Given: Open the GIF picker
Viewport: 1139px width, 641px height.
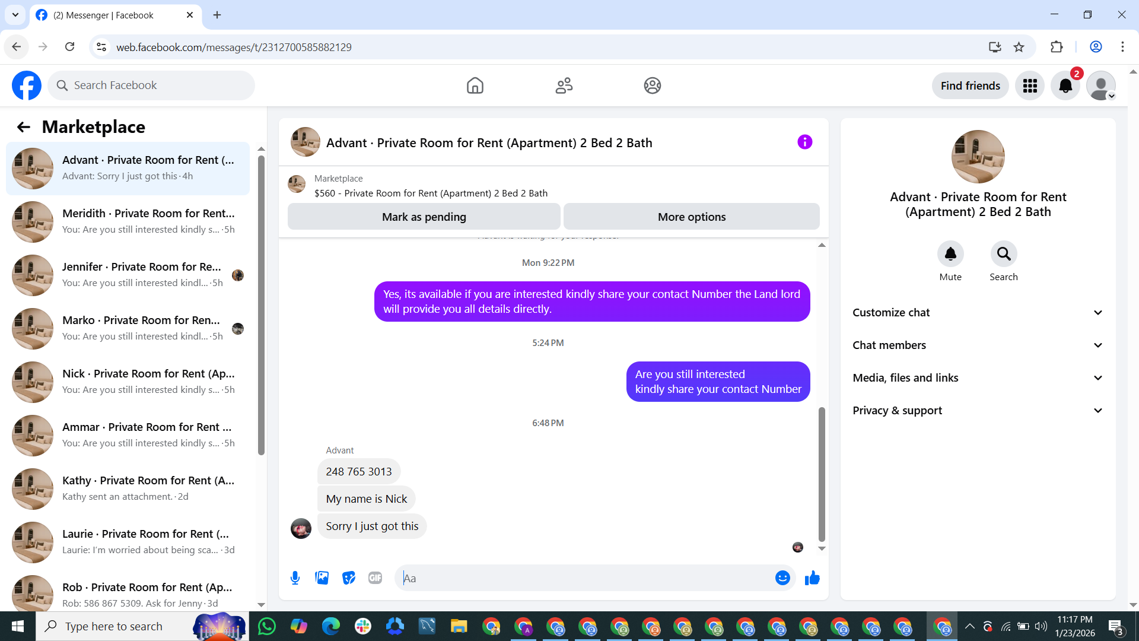Looking at the screenshot, I should (375, 577).
